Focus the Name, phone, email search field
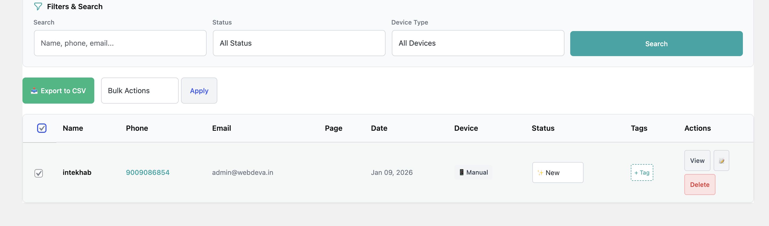 click(x=120, y=43)
